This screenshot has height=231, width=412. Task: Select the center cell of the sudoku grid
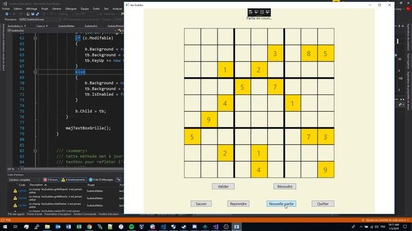point(259,103)
